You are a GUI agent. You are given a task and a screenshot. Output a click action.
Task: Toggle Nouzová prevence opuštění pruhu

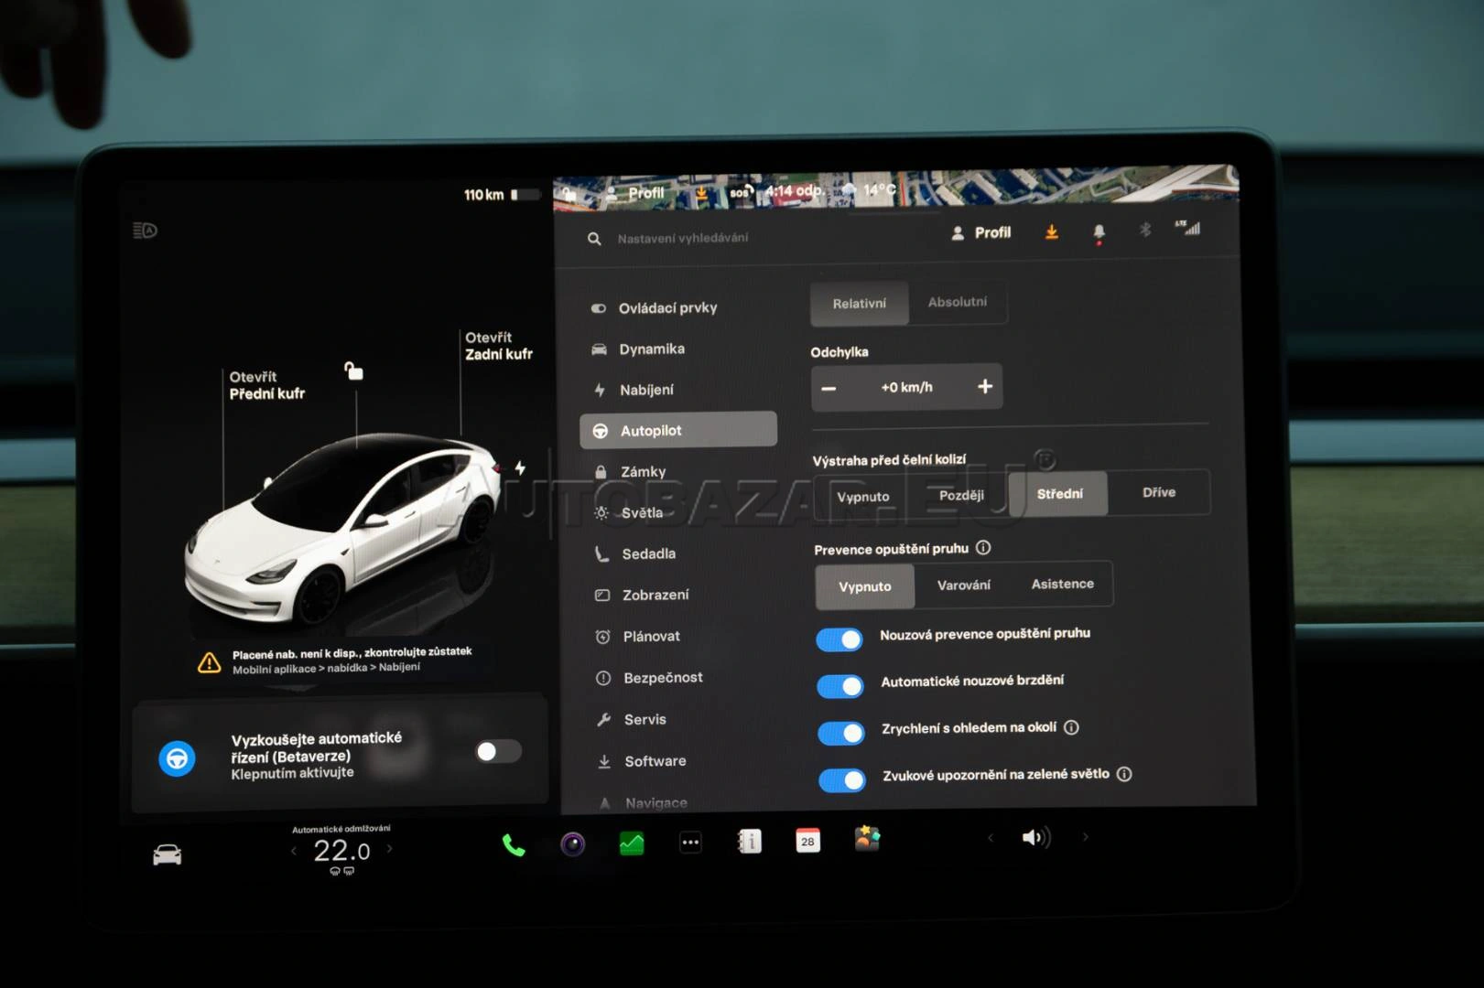point(839,639)
